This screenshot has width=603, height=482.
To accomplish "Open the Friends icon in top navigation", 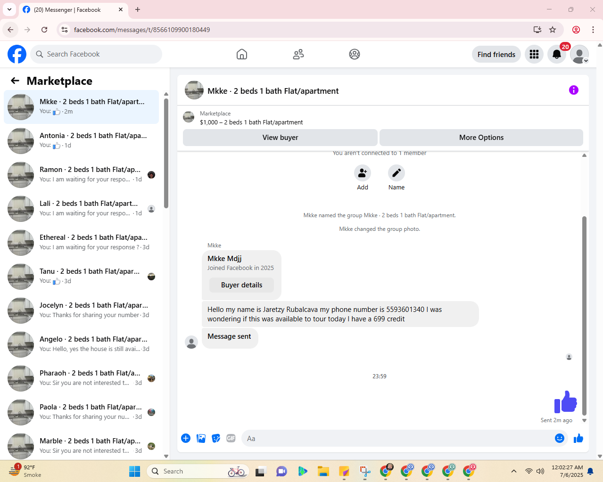I will point(298,54).
